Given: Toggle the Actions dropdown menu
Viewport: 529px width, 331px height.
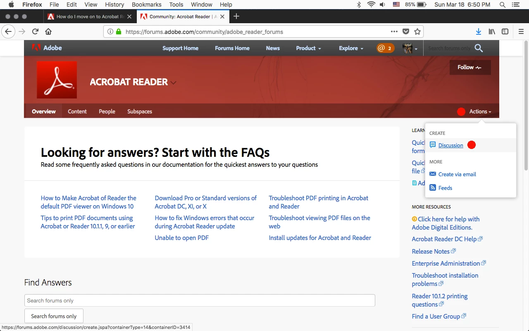Looking at the screenshot, I should point(480,111).
